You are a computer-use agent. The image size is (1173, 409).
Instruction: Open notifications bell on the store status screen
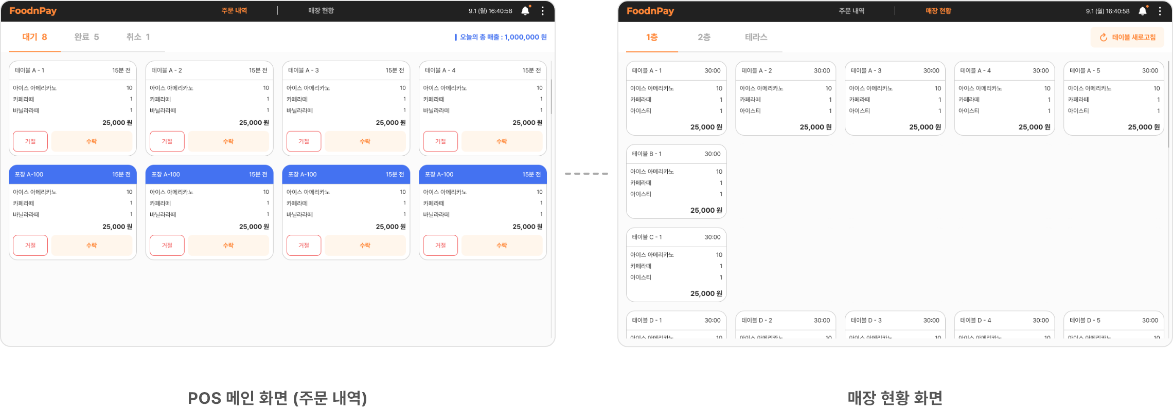tap(1142, 11)
